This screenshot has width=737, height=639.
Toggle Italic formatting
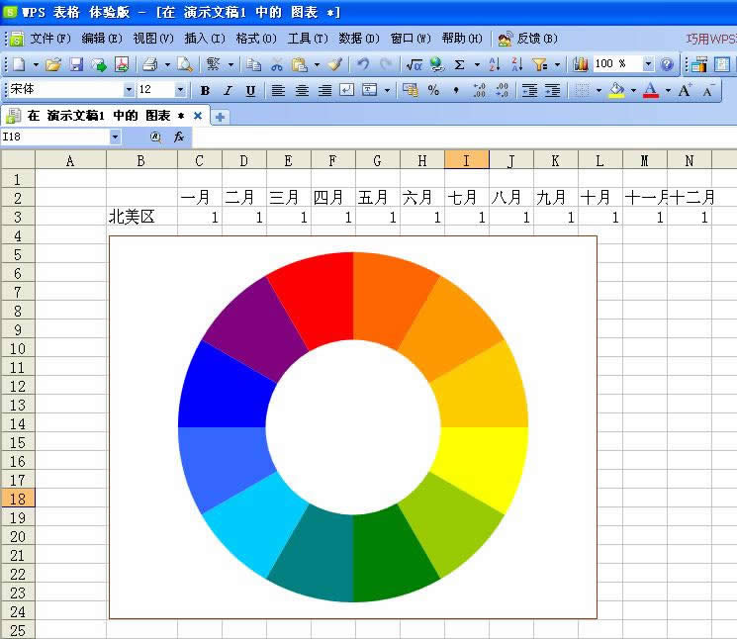point(228,90)
